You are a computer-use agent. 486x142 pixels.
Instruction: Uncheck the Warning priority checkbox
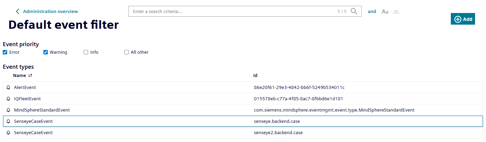coord(45,52)
